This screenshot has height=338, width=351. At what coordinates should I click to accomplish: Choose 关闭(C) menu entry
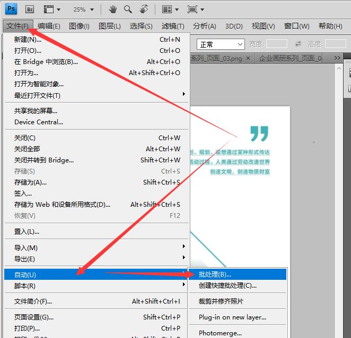tap(96, 138)
